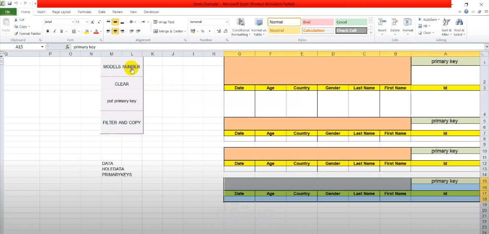Open Find & Select binoculars
Image resolution: width=489 pixels, height=234 pixels.
click(x=459, y=28)
